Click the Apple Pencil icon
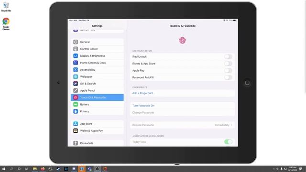 pyautogui.click(x=76, y=90)
